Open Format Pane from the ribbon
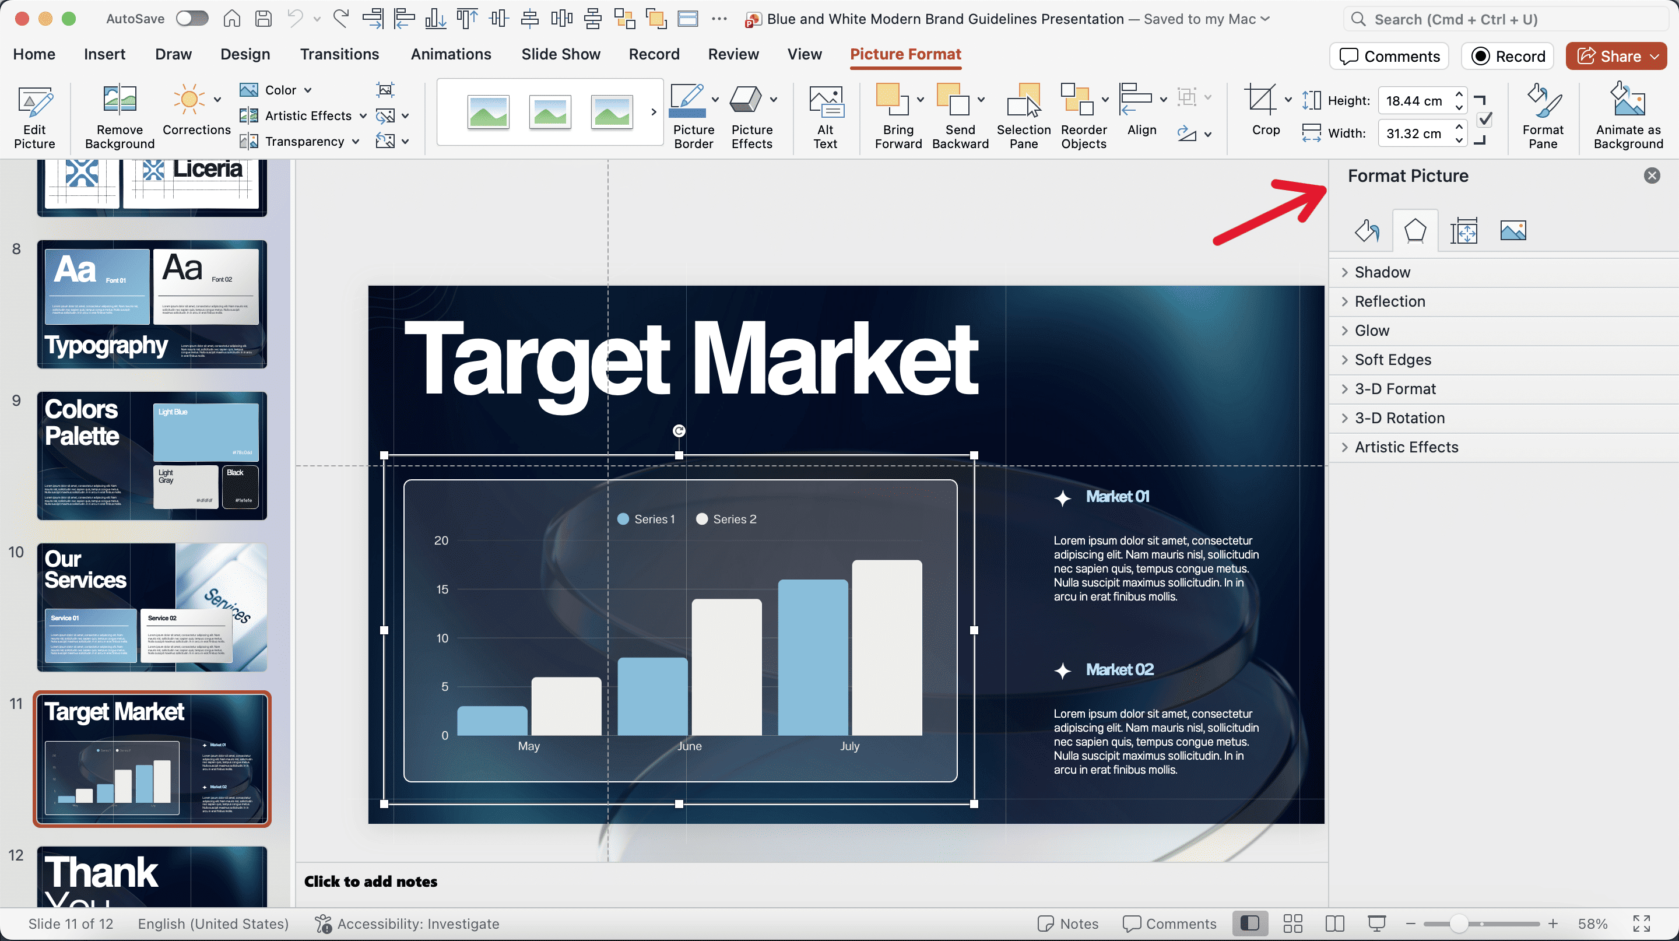Screen dimensions: 1679x941 coord(1543,117)
